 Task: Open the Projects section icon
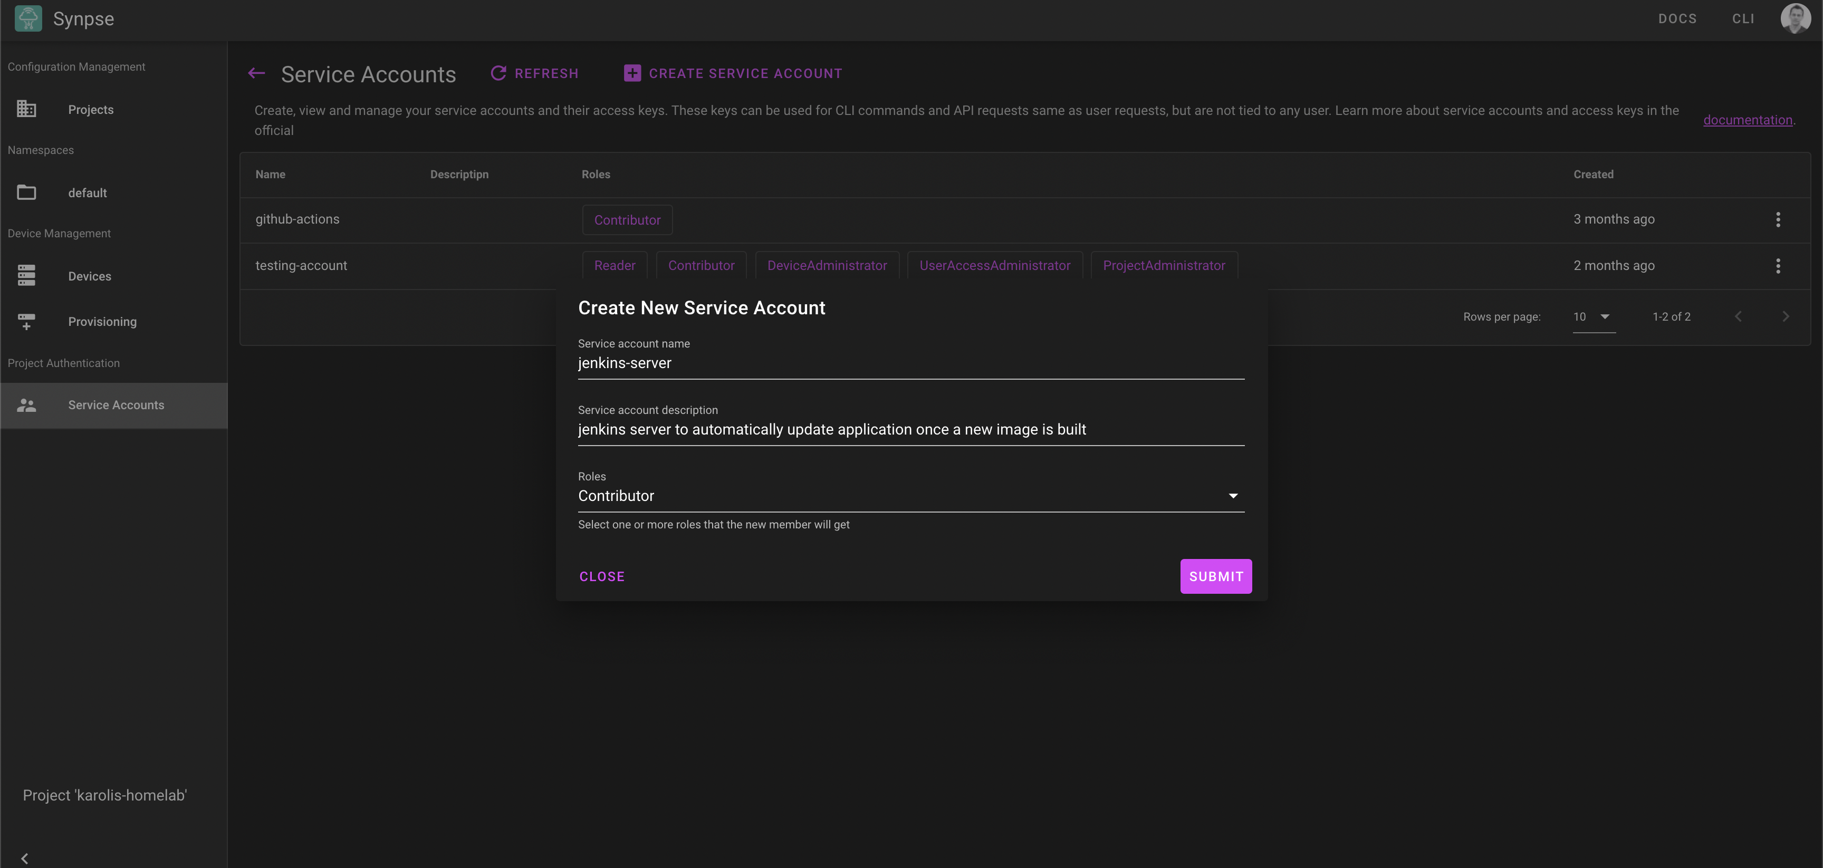click(26, 108)
